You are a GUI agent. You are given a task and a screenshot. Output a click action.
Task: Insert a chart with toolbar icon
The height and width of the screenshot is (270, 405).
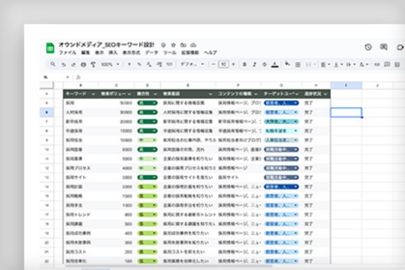pos(397,64)
